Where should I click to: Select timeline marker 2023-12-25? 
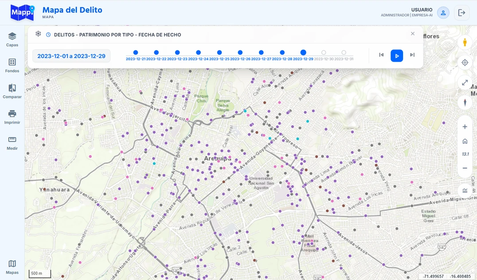point(219,53)
